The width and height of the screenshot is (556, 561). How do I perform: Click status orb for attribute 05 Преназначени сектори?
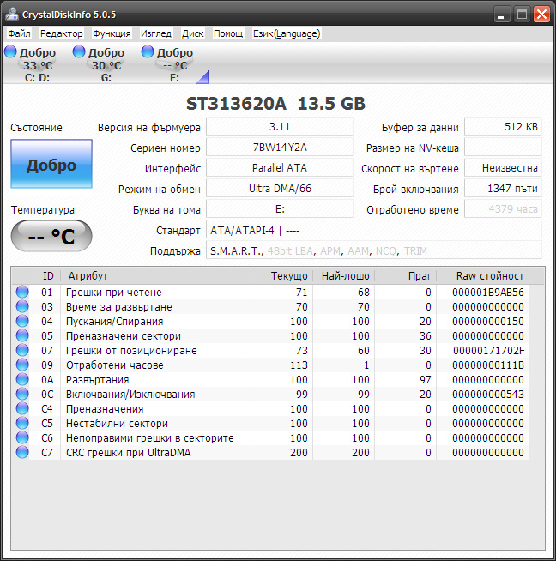coord(22,336)
